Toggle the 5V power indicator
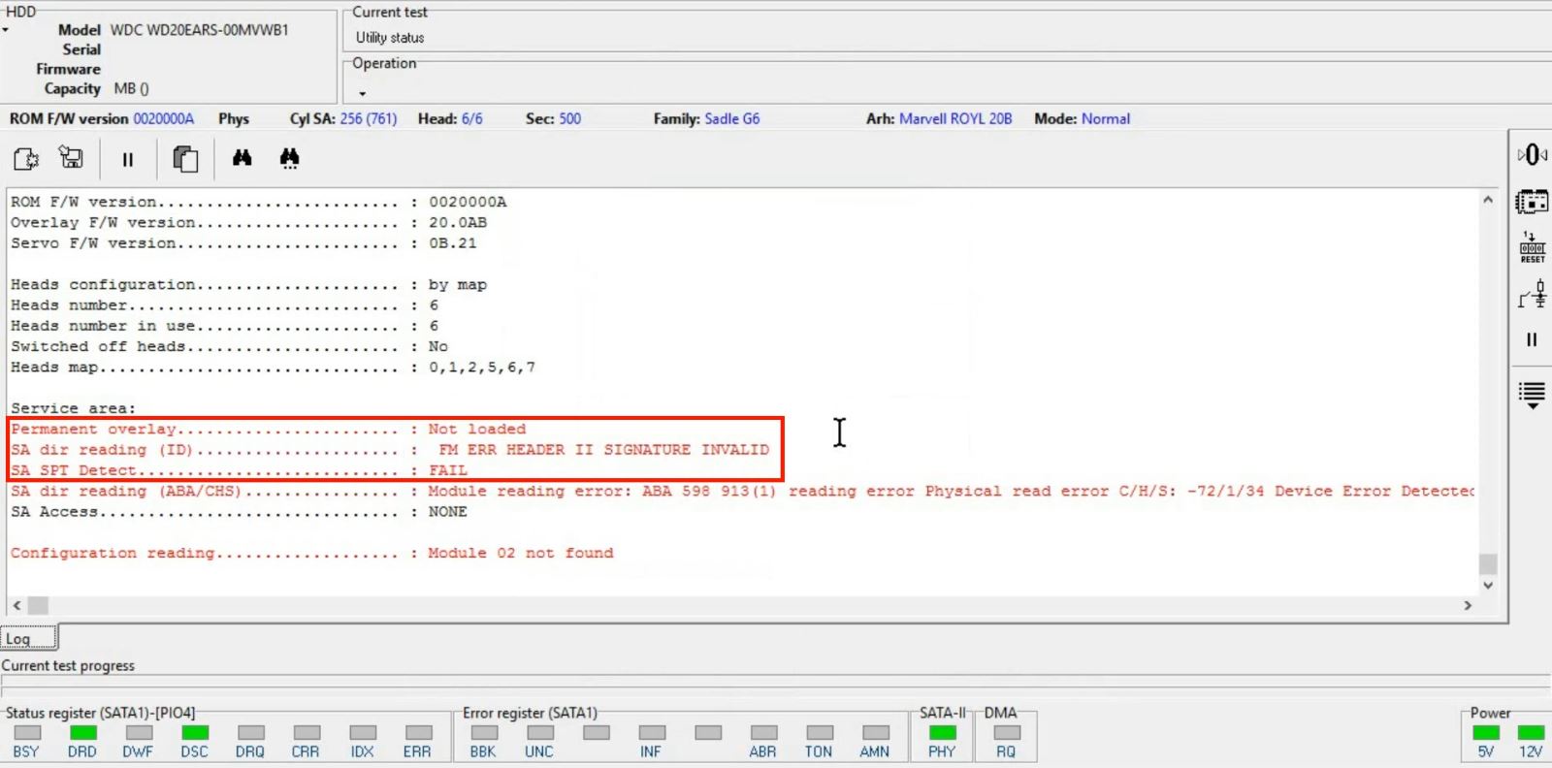Image resolution: width=1552 pixels, height=768 pixels. (x=1485, y=733)
